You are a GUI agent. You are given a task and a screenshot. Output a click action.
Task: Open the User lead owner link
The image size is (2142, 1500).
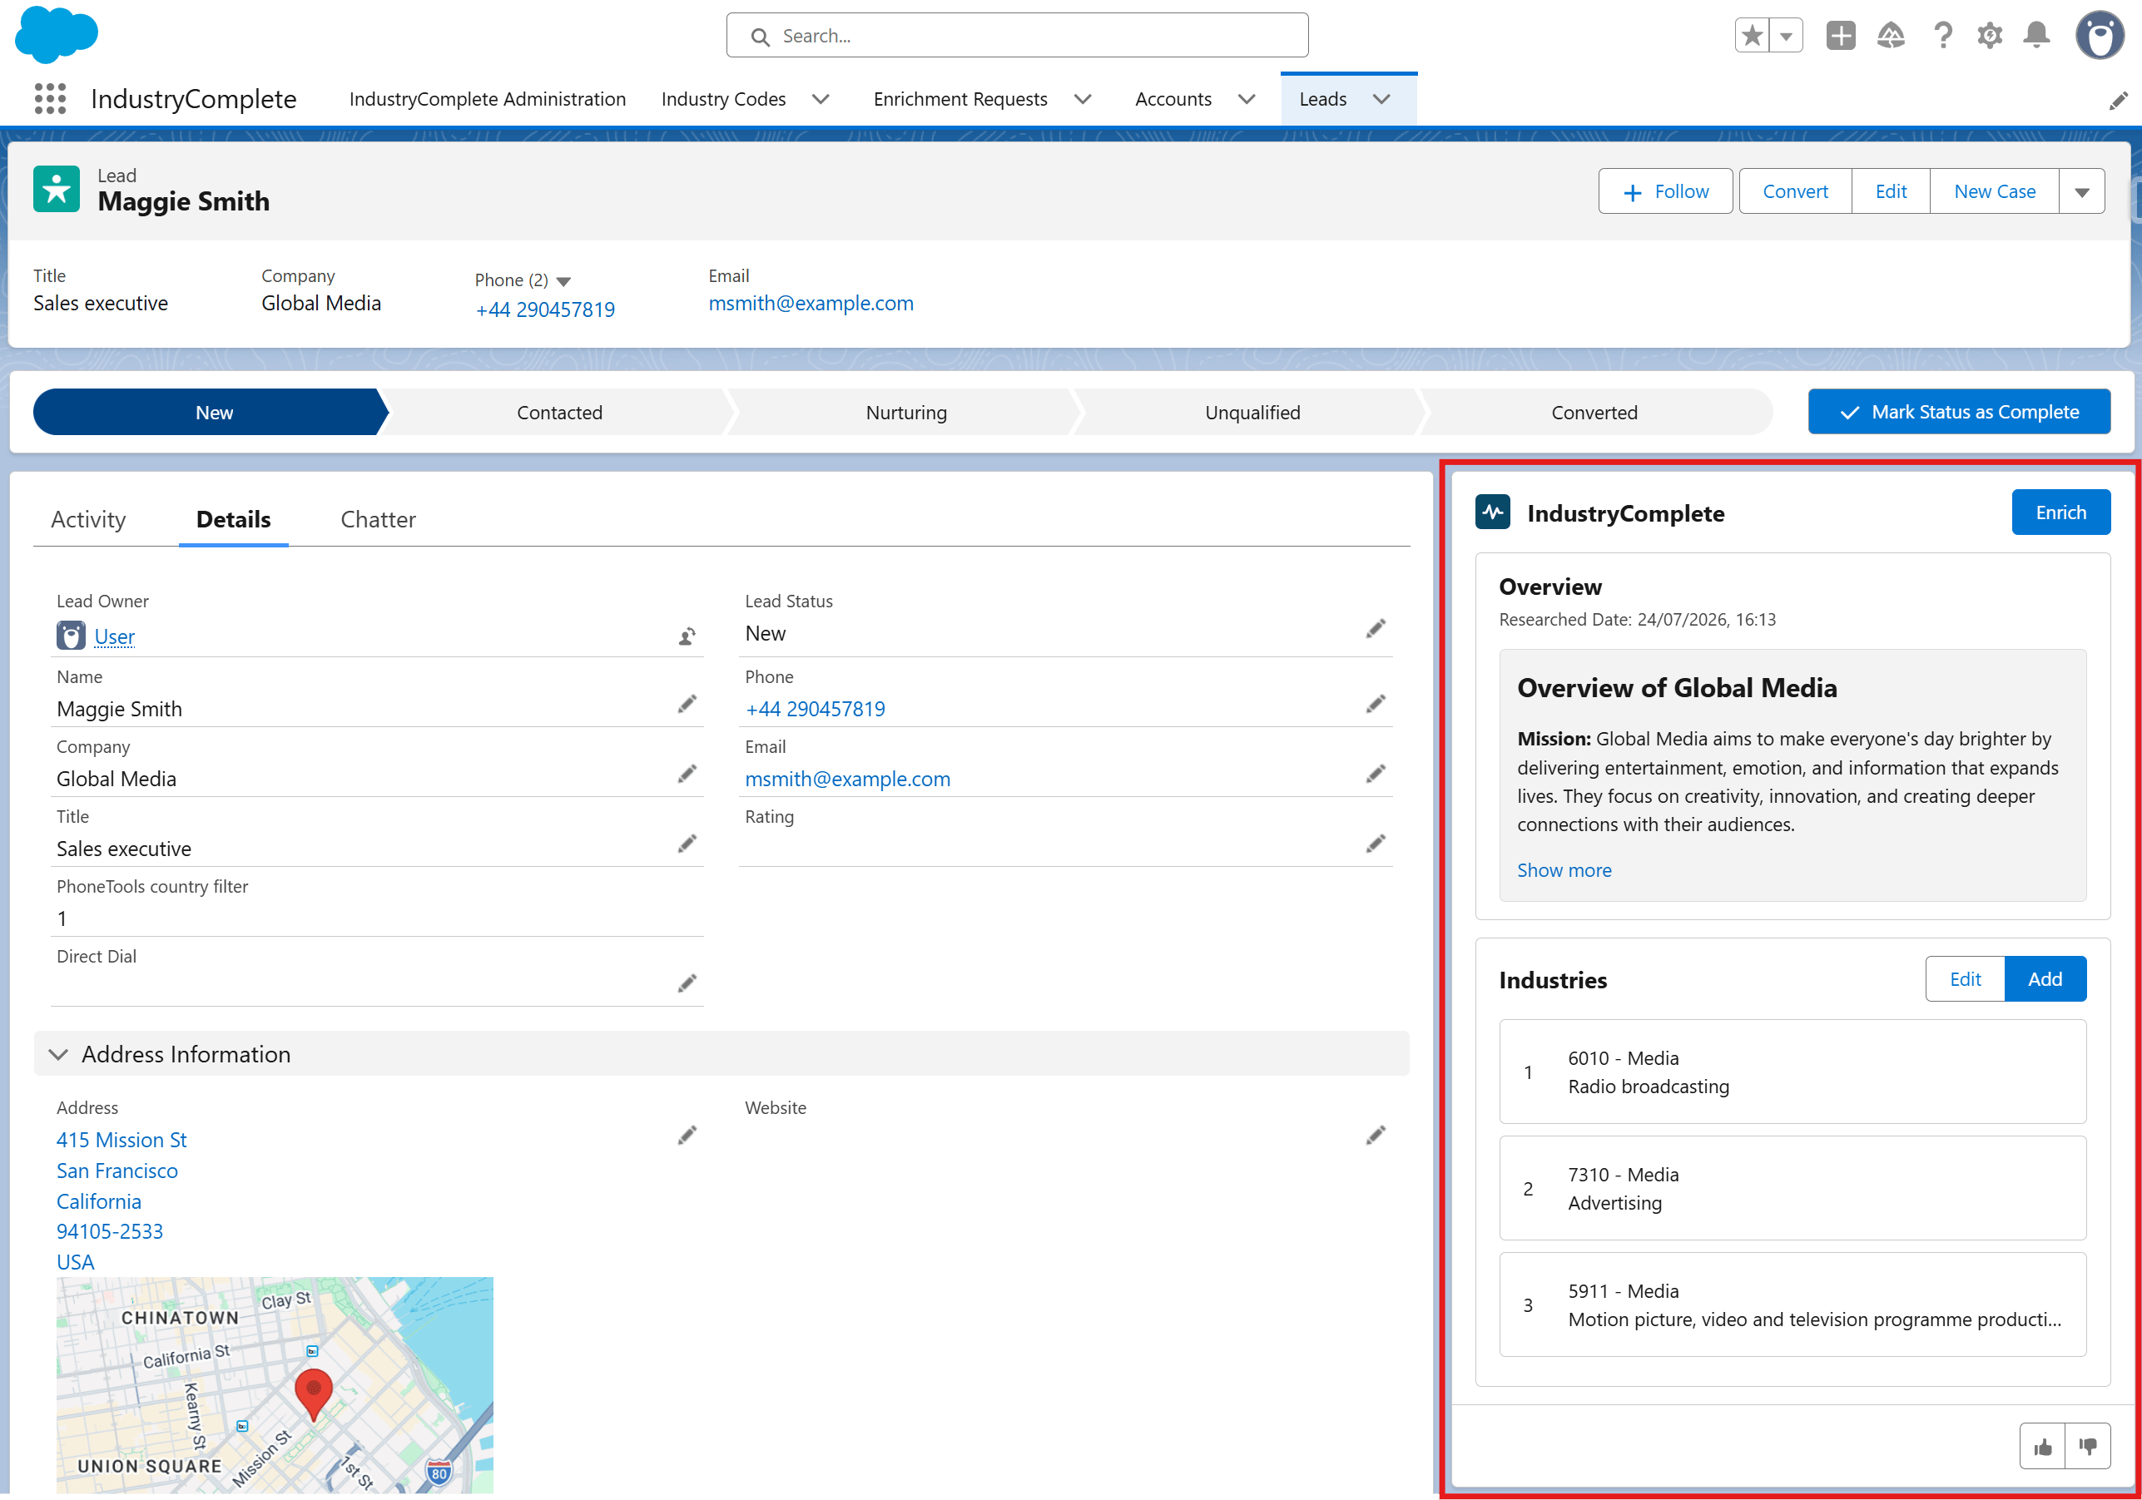point(115,636)
